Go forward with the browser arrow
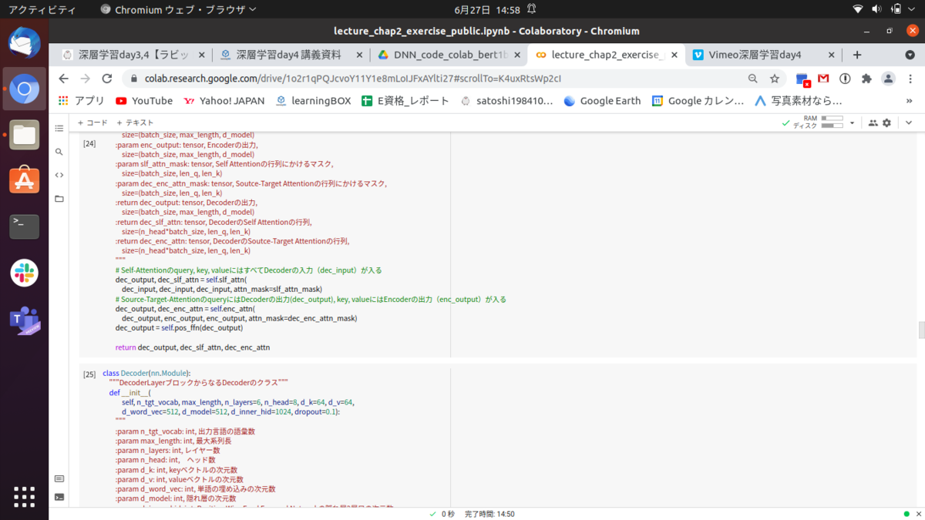 click(86, 79)
